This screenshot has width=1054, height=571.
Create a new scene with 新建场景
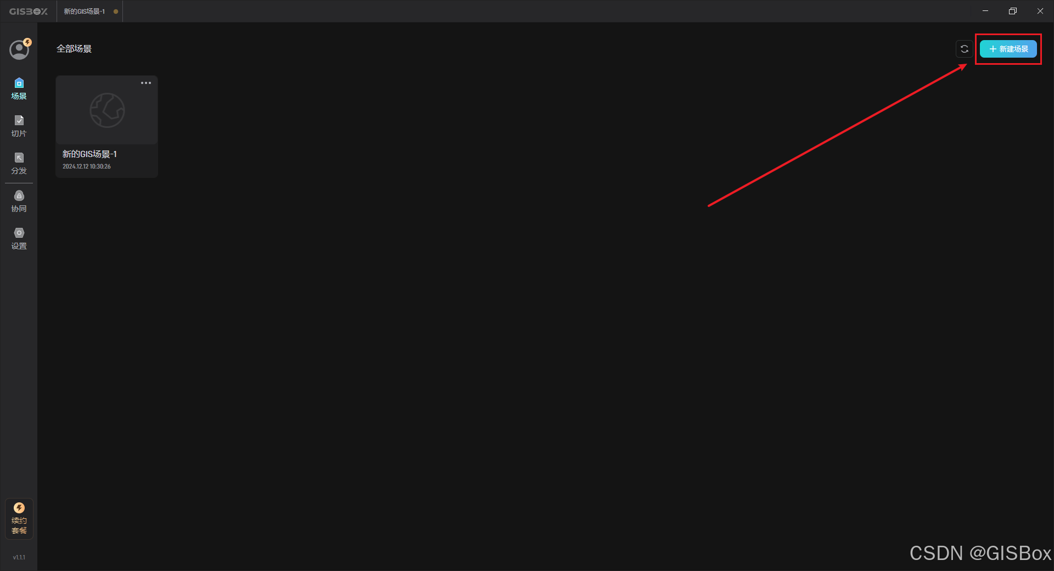point(1008,49)
